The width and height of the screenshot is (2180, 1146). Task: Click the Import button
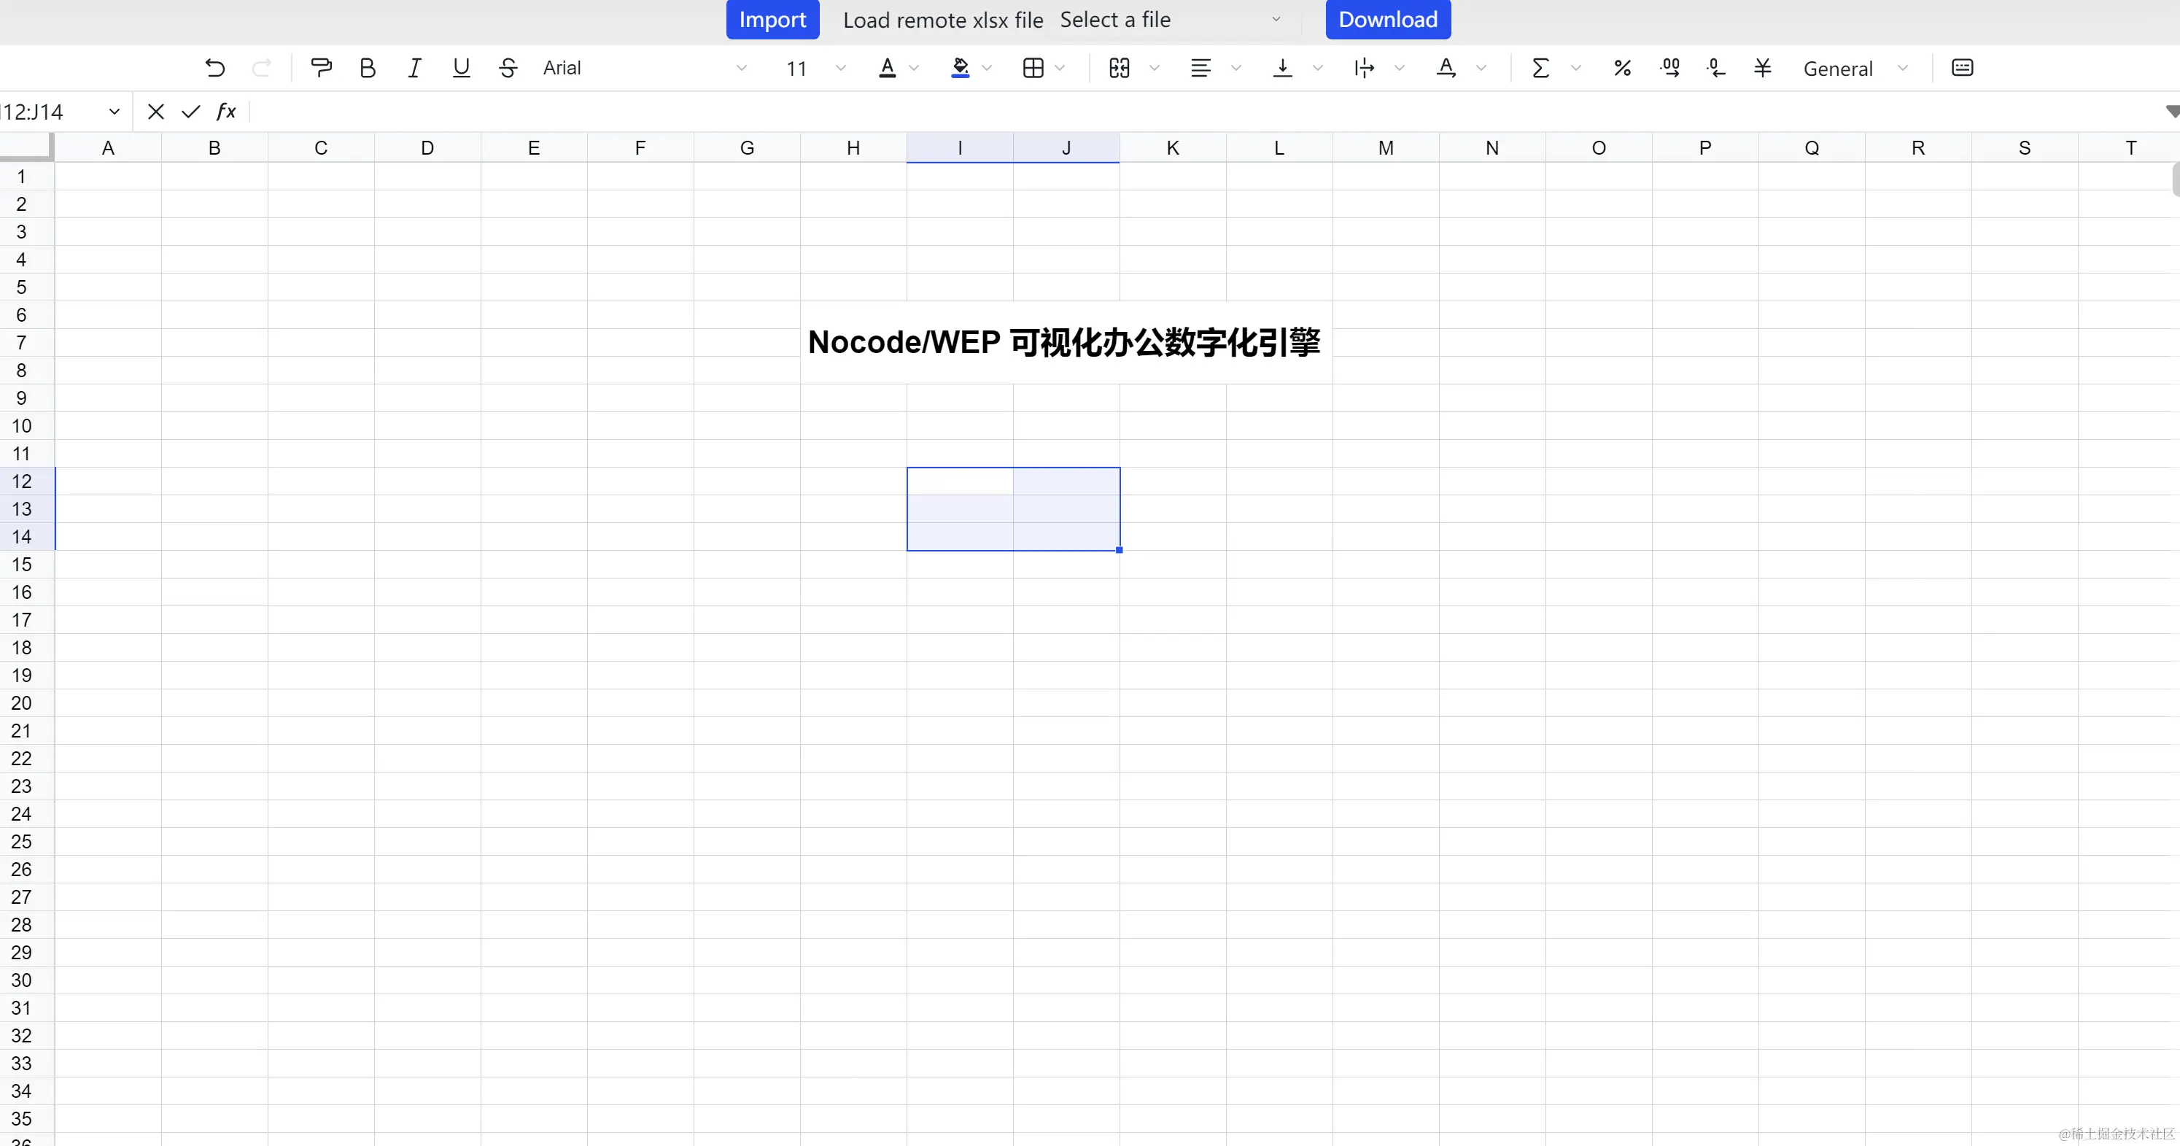pos(772,20)
